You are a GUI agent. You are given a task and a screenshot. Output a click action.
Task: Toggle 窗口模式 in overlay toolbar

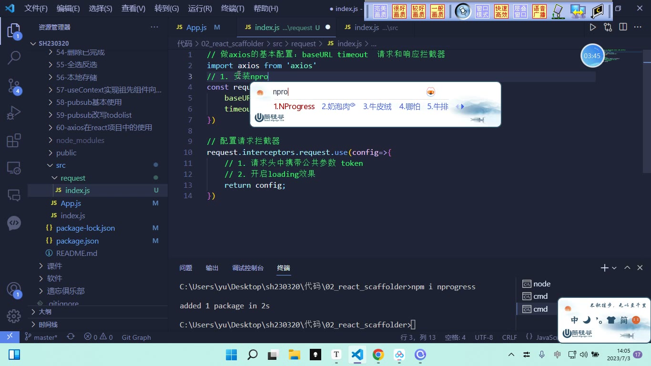click(482, 11)
